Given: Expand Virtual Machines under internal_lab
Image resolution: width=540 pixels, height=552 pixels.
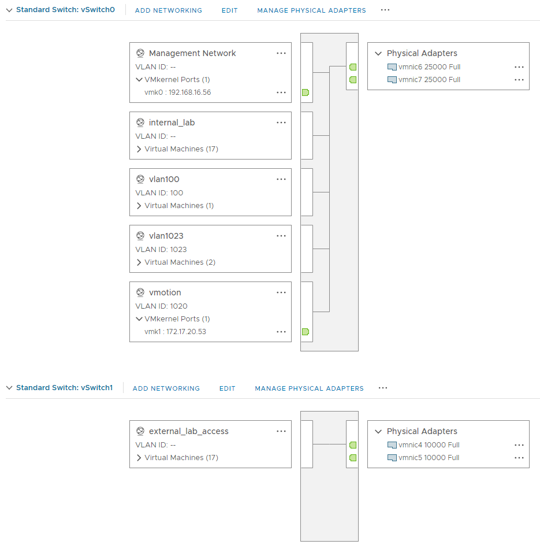Looking at the screenshot, I should tap(139, 149).
